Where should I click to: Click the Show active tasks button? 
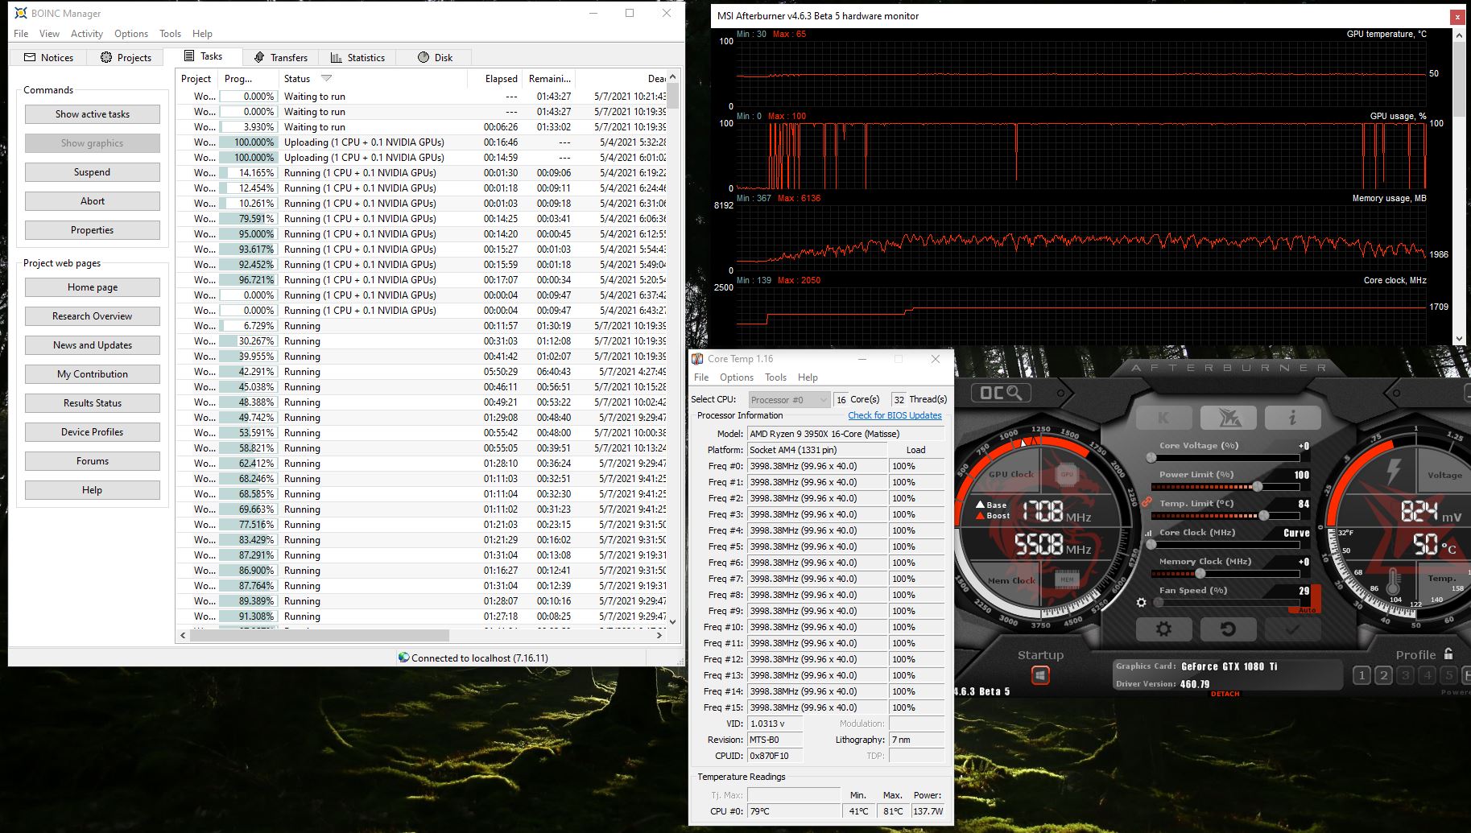[x=93, y=114]
